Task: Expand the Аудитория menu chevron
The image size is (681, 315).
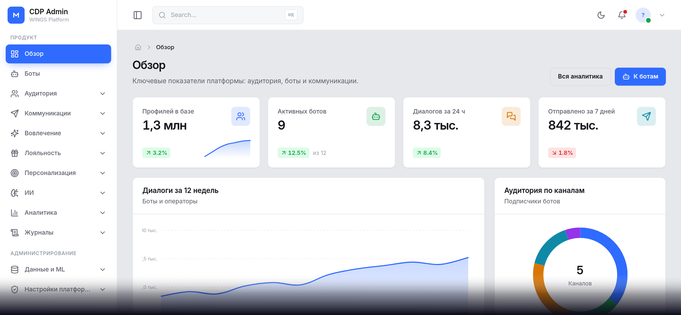Action: (x=102, y=94)
